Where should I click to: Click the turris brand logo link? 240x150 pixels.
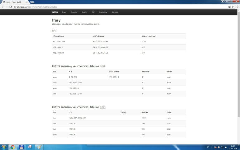click(x=55, y=12)
